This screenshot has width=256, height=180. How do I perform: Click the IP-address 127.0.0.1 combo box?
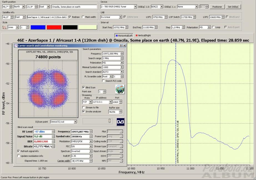pos(102,102)
